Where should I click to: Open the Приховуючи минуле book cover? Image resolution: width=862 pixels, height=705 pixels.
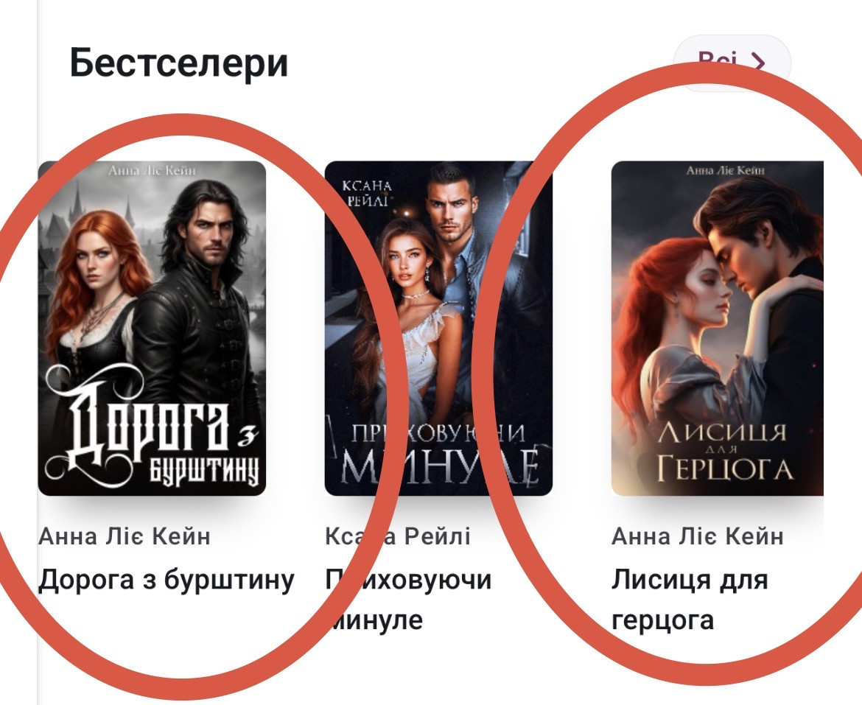438,328
